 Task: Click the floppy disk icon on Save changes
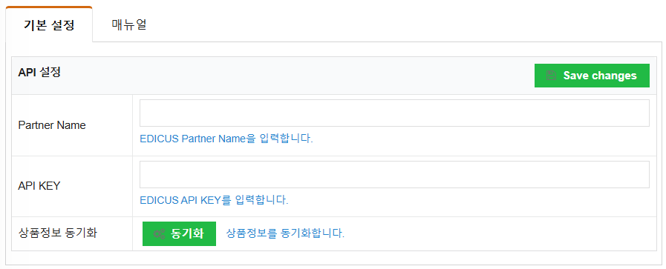(552, 76)
